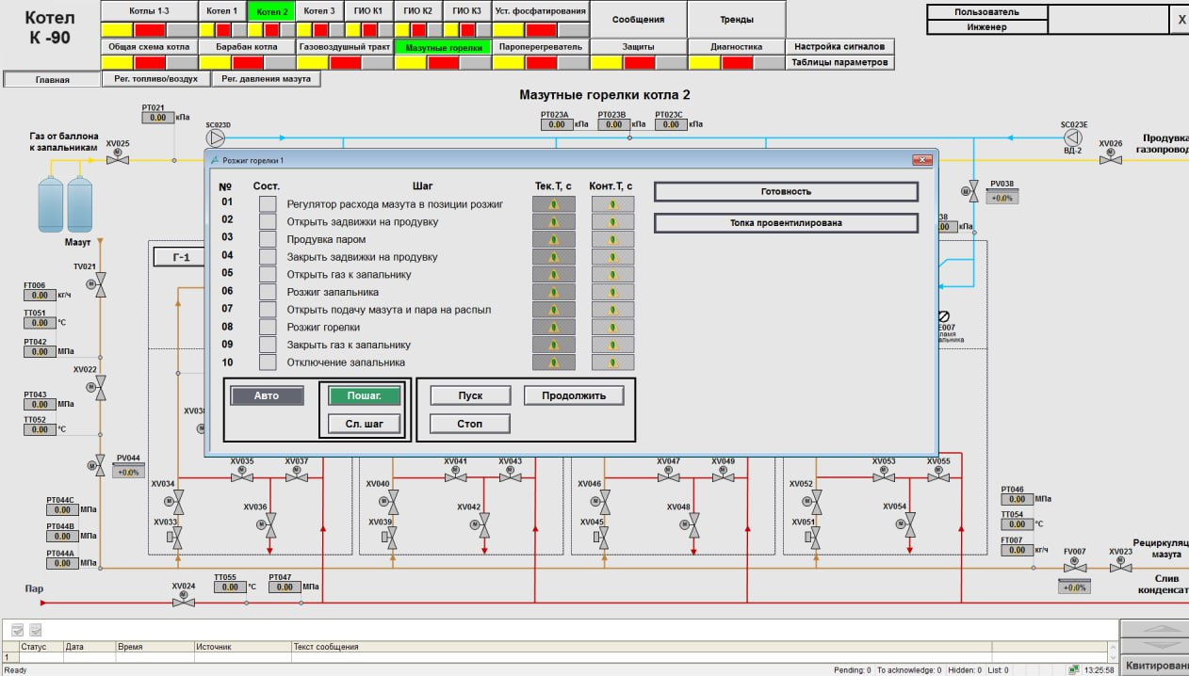This screenshot has height=676, width=1189.
Task: Open the XV026 valve on gas line
Action: [x=1110, y=158]
